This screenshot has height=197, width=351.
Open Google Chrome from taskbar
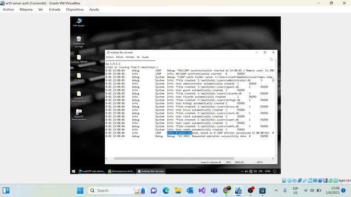tap(227, 190)
